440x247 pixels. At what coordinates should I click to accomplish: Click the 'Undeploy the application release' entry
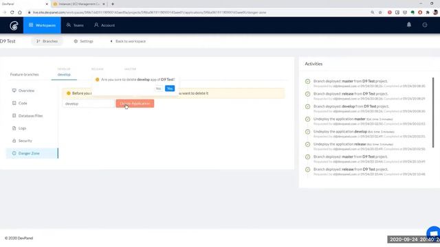[x=369, y=146]
